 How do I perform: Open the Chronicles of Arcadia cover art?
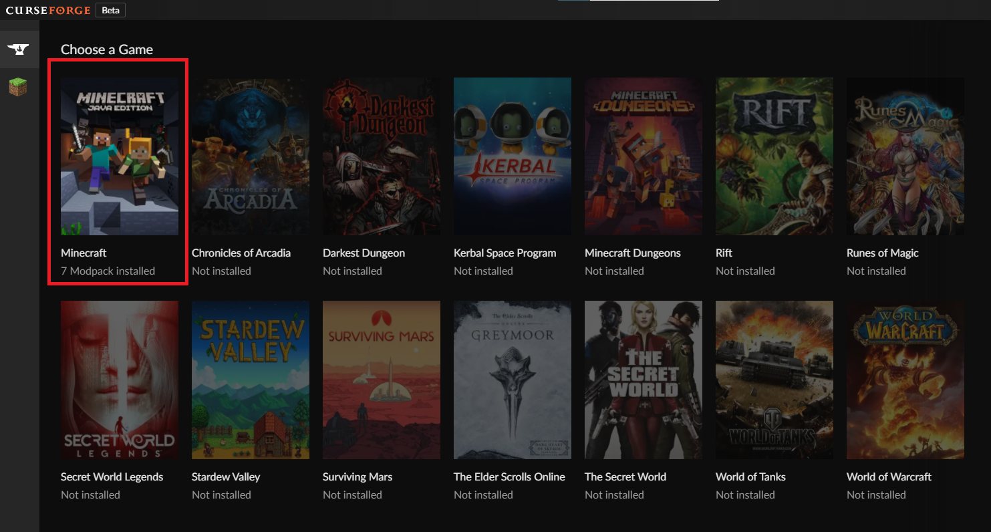click(x=251, y=156)
